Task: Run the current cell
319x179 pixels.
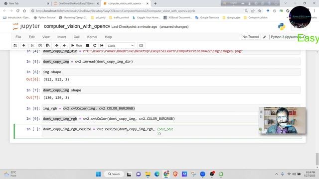Action: pos(76,45)
